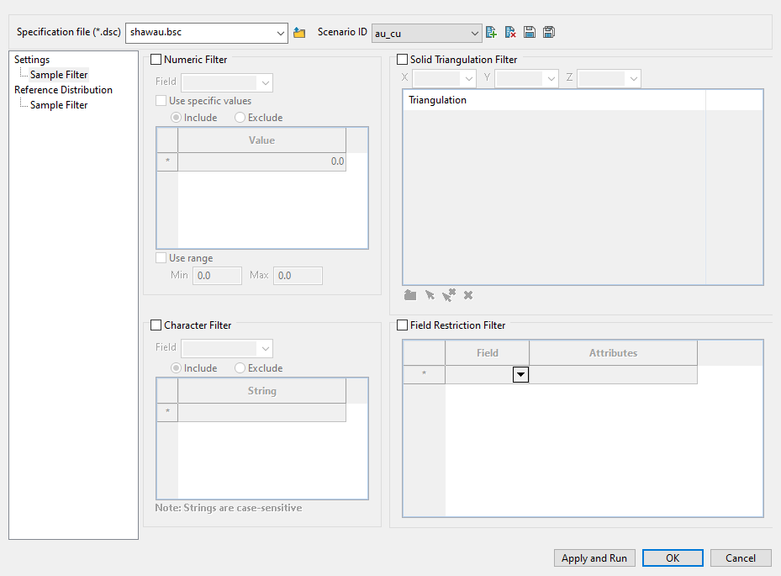Select Sample Filter under Settings
Image resolution: width=781 pixels, height=576 pixels.
point(59,75)
